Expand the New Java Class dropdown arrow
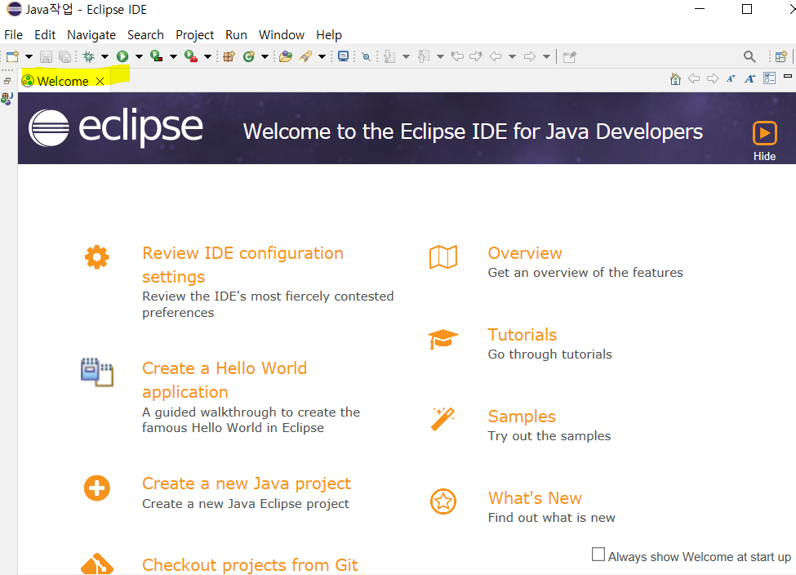The image size is (796, 575). pyautogui.click(x=265, y=56)
